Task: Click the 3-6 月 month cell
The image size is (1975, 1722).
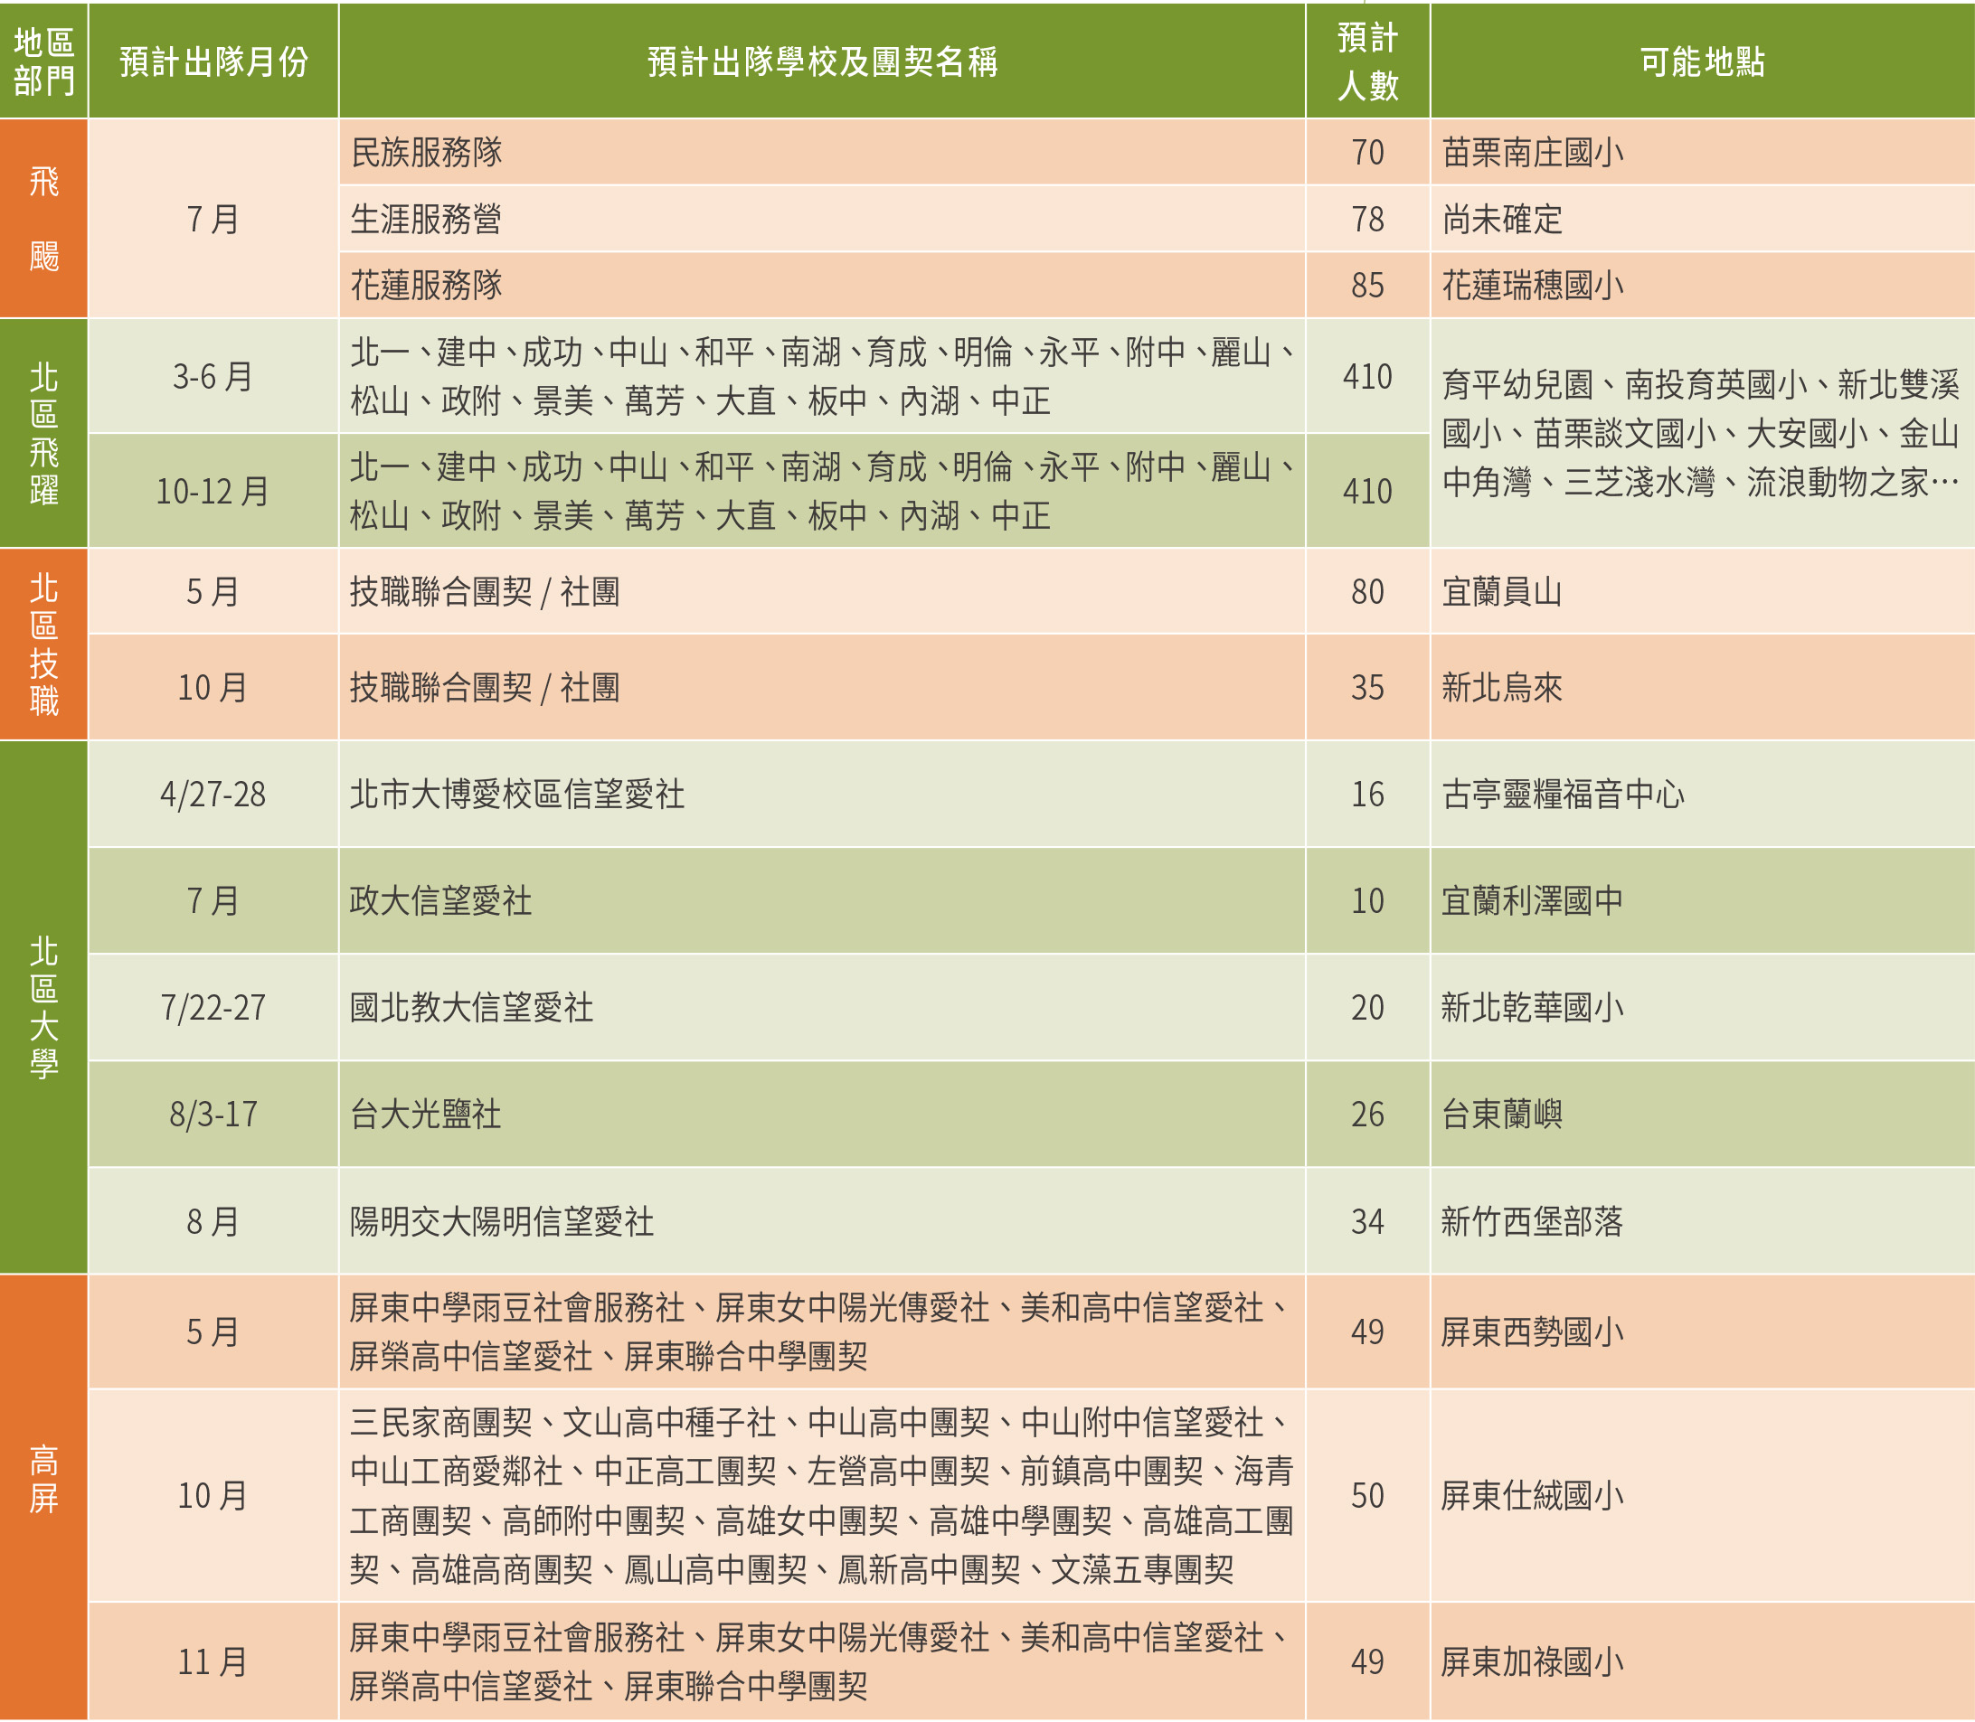Action: point(213,376)
